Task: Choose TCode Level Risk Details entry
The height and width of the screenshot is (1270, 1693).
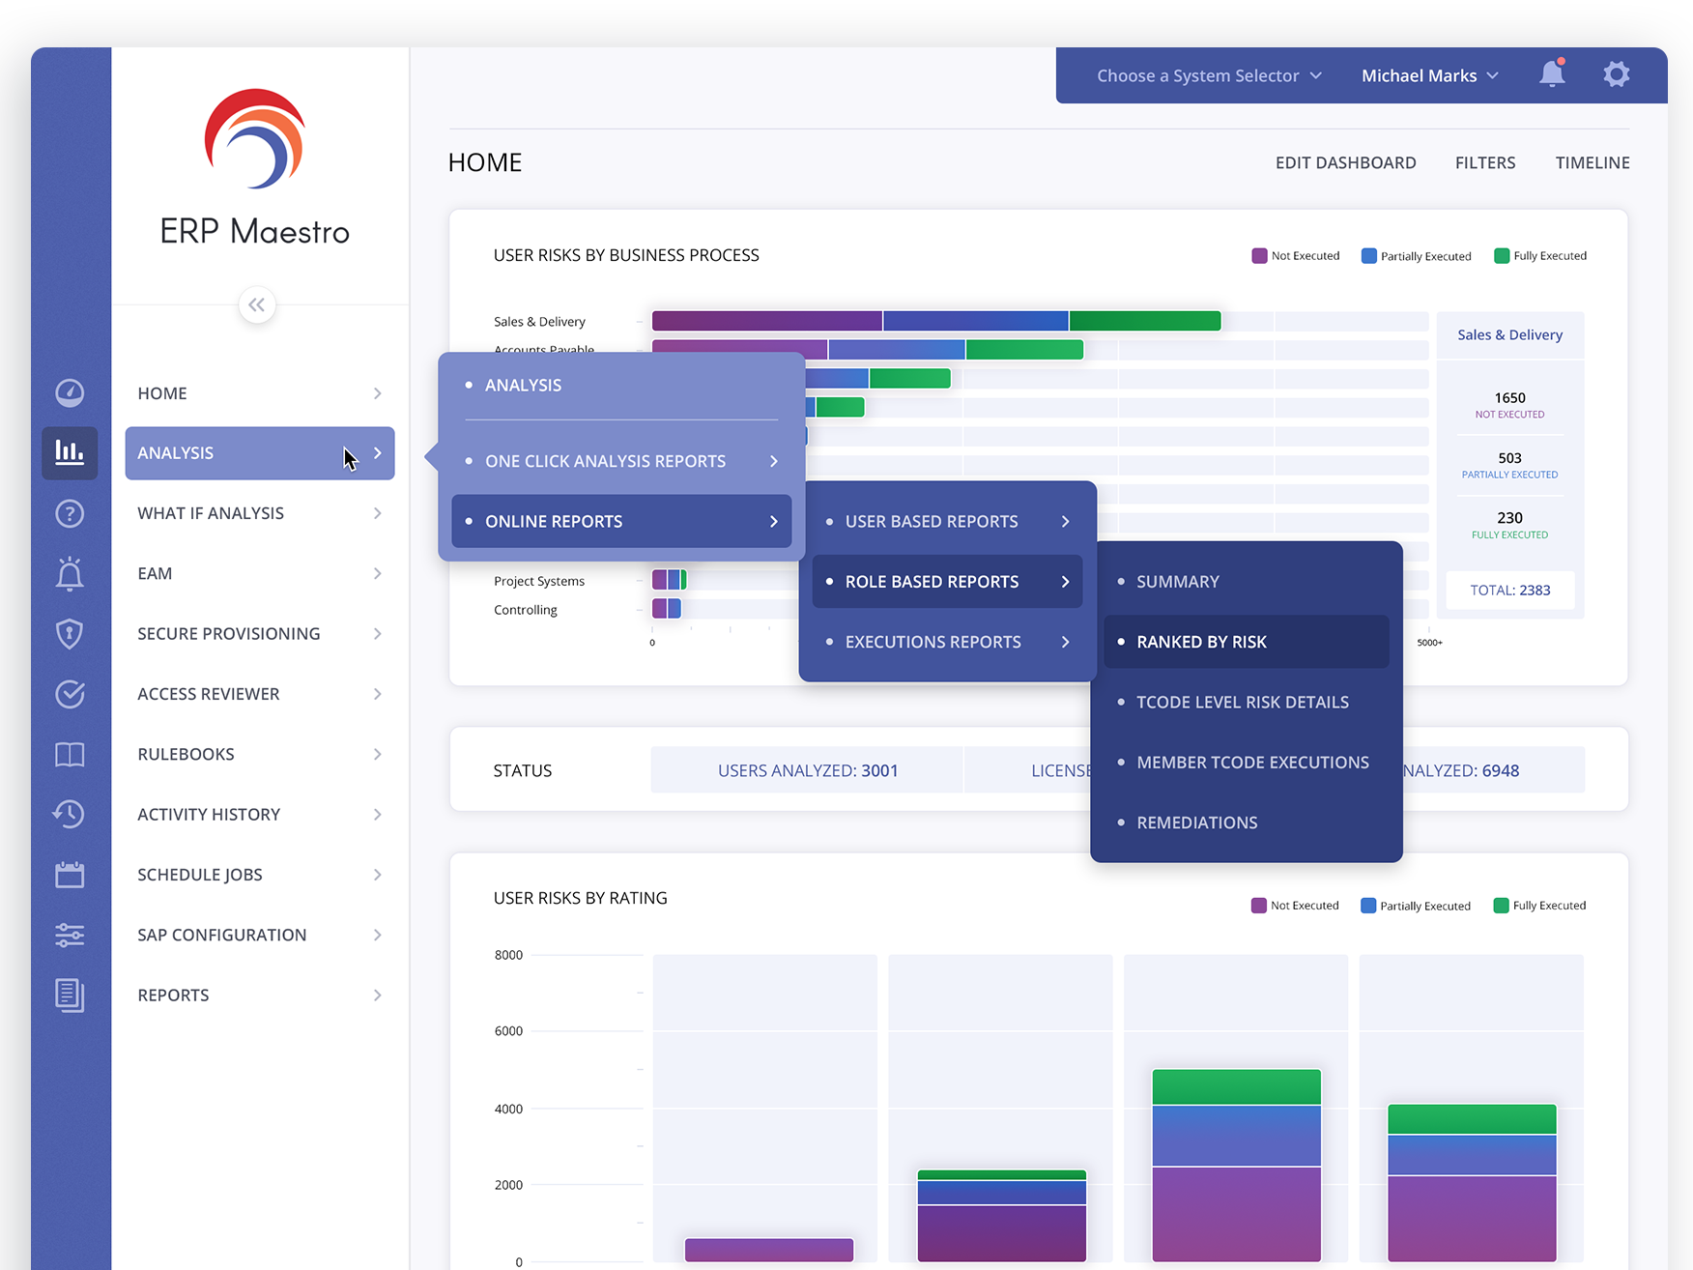Action: pyautogui.click(x=1243, y=703)
